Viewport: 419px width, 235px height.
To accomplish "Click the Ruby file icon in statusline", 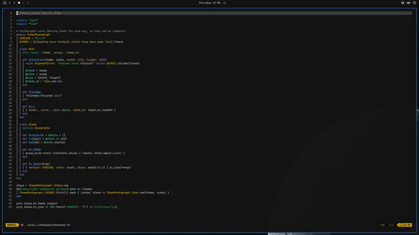I will [22, 225].
